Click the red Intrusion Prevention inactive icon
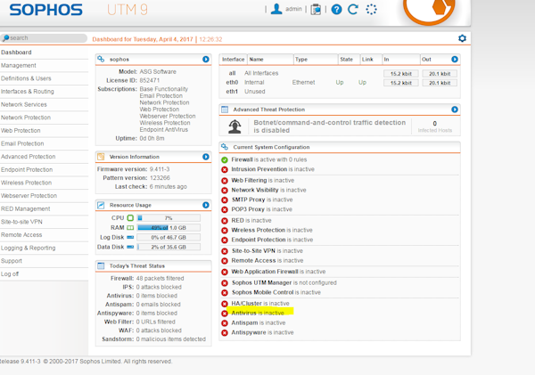535x375 pixels. point(225,168)
